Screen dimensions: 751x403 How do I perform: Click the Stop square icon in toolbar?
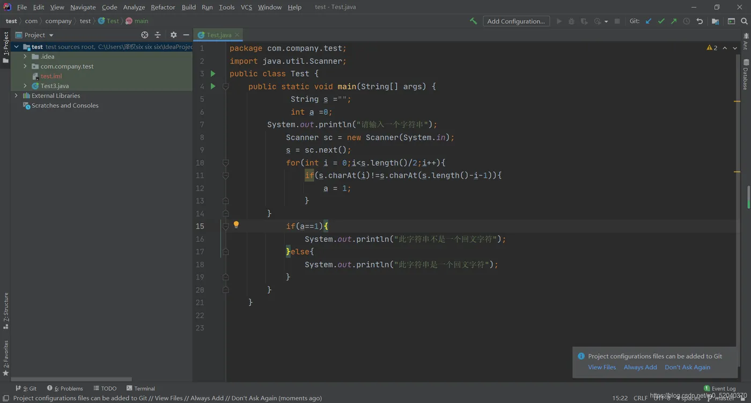[x=617, y=21]
